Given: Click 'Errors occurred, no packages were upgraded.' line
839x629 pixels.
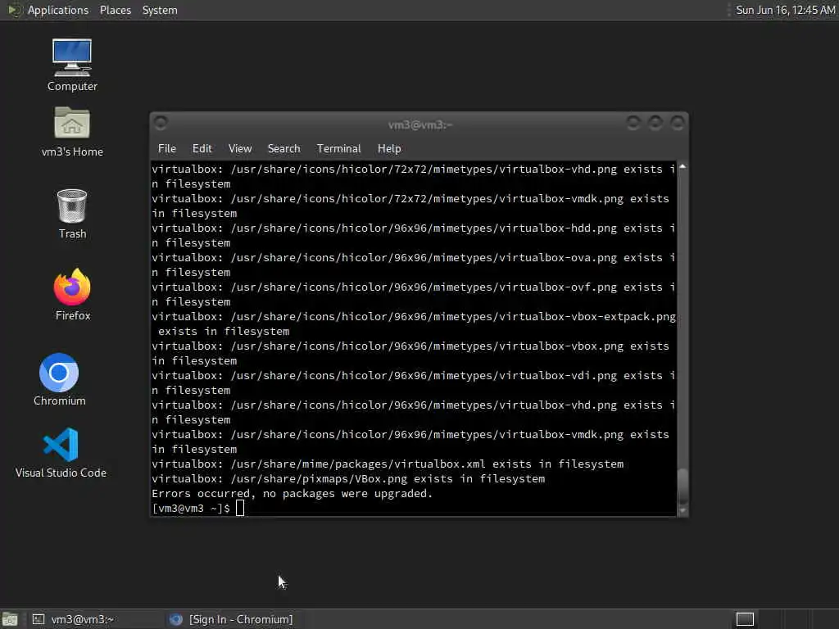Looking at the screenshot, I should [292, 493].
